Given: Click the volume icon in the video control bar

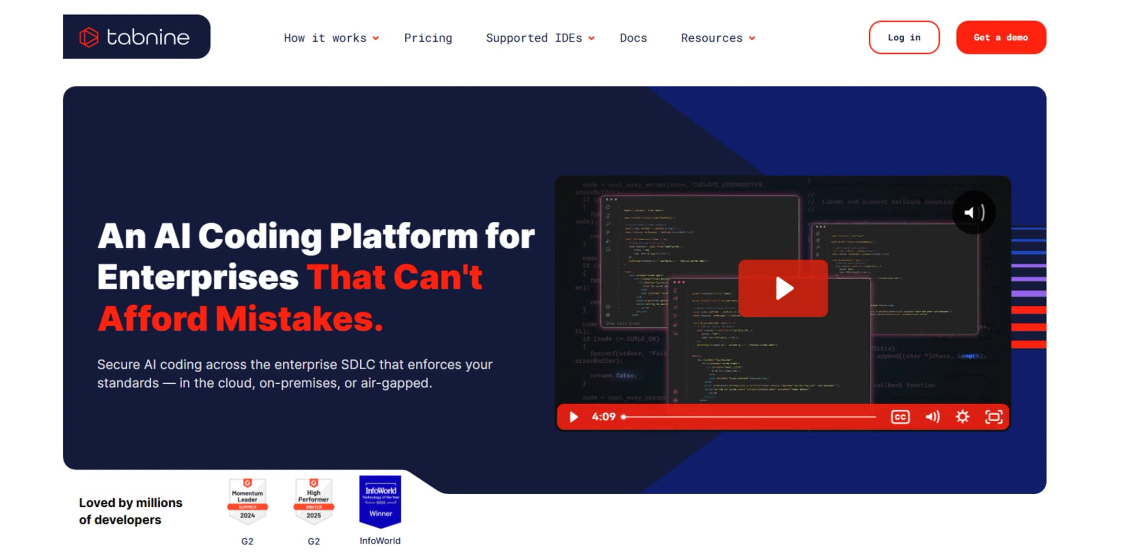Looking at the screenshot, I should coord(932,417).
